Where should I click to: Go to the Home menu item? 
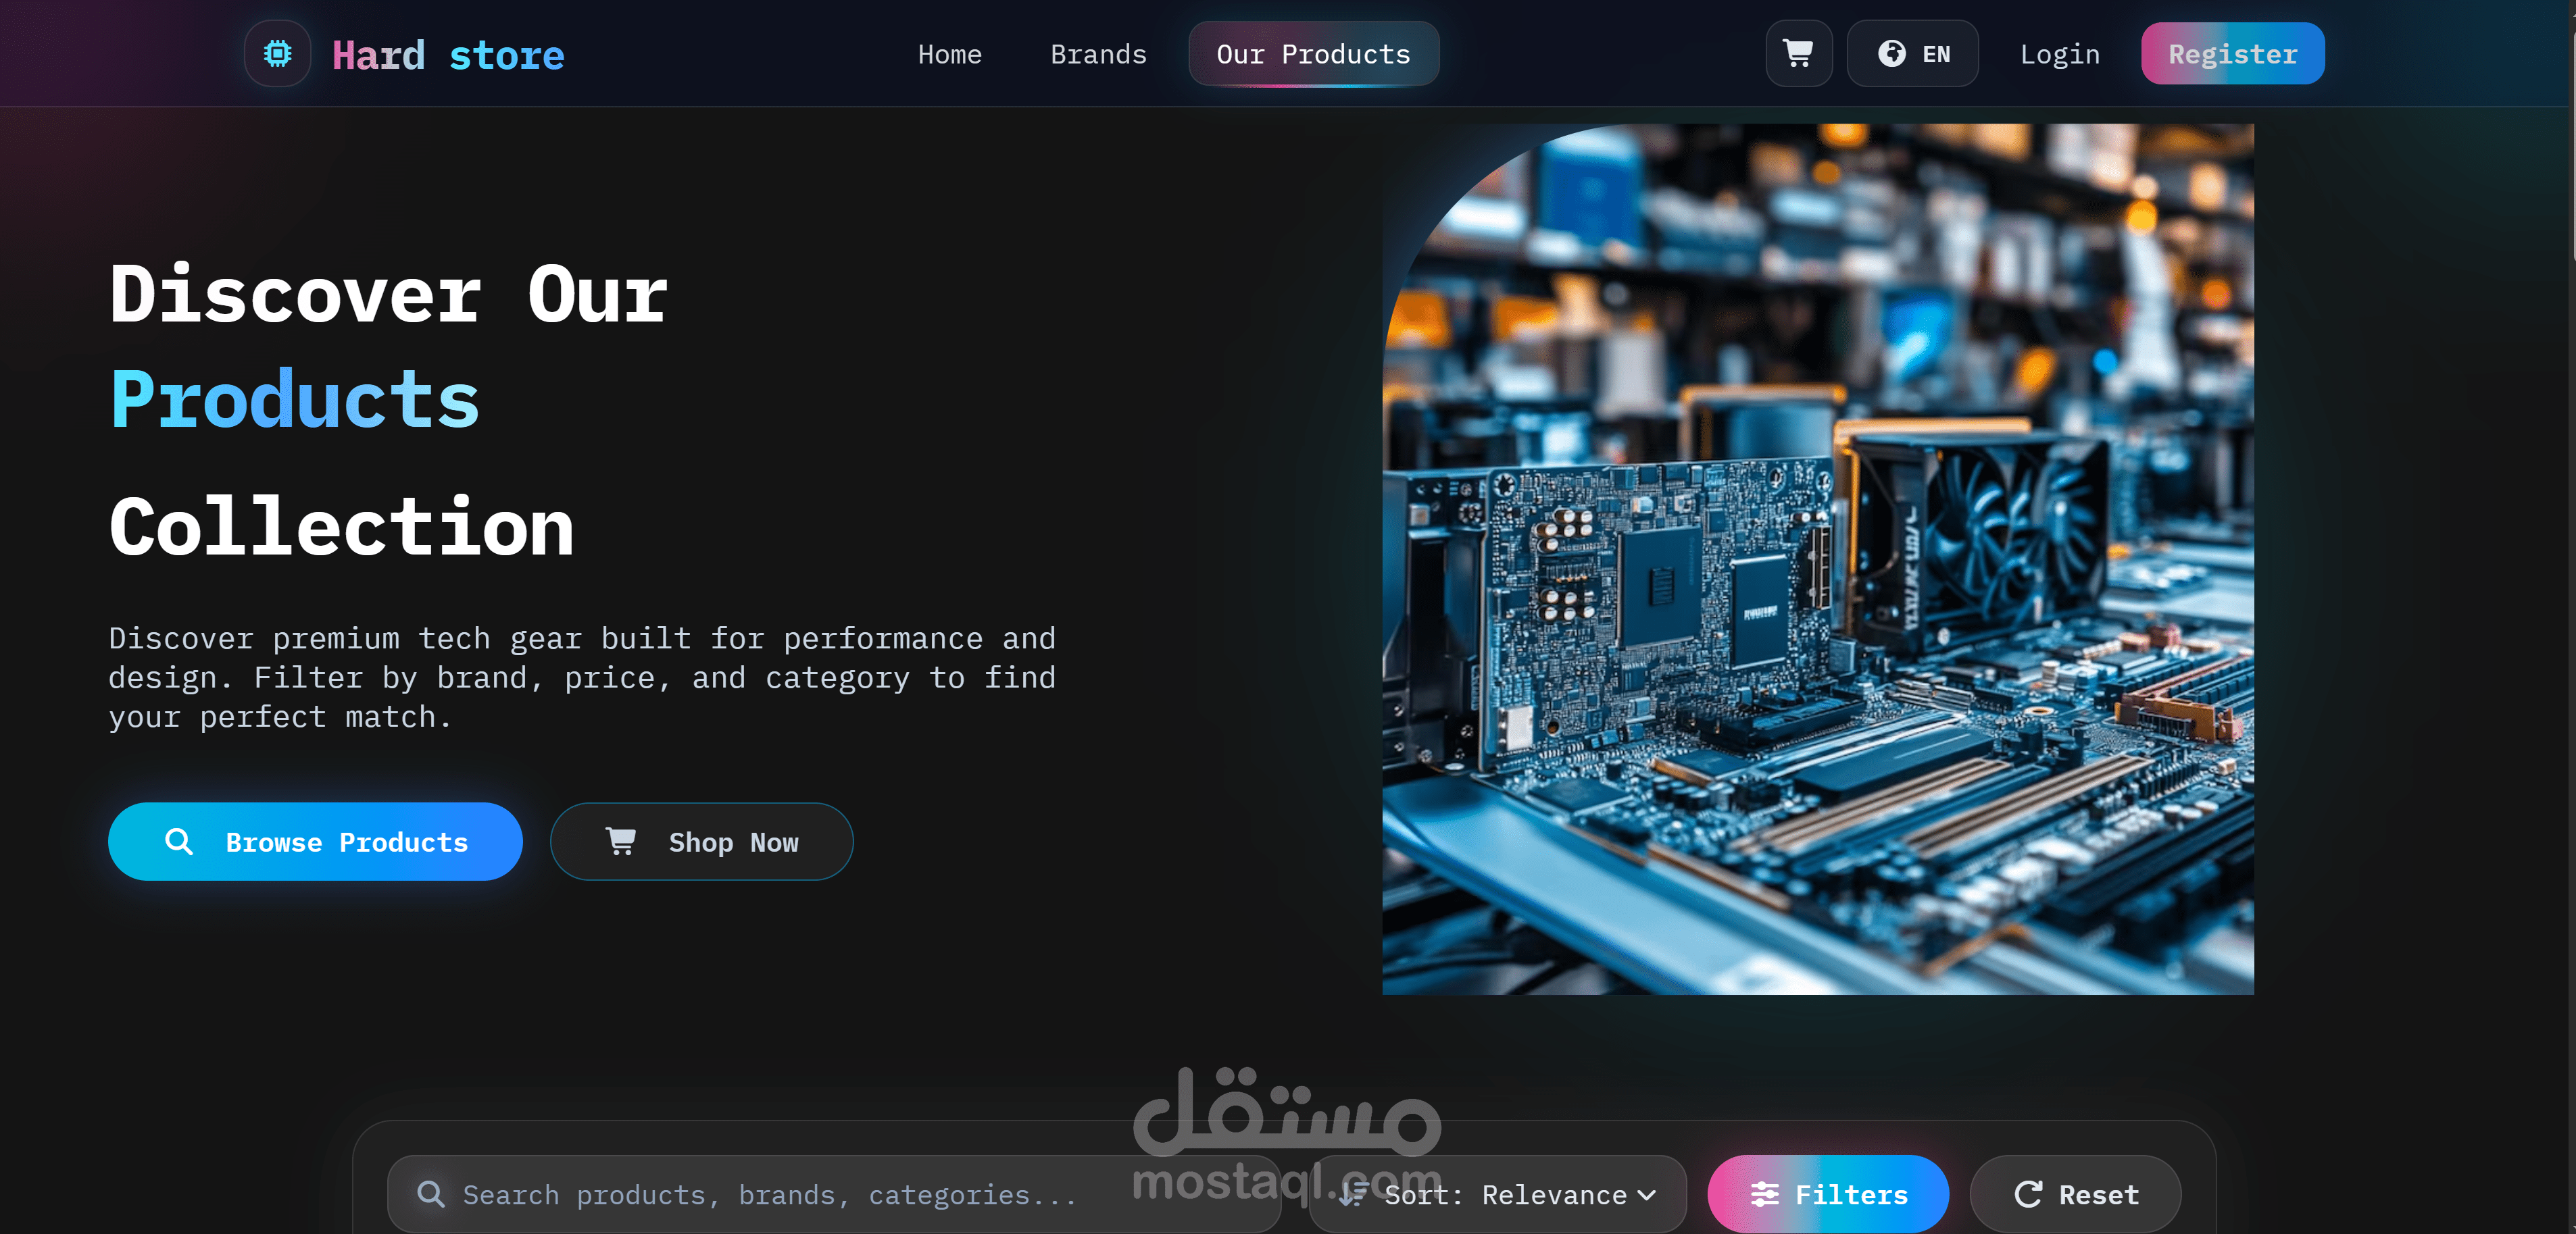tap(949, 54)
